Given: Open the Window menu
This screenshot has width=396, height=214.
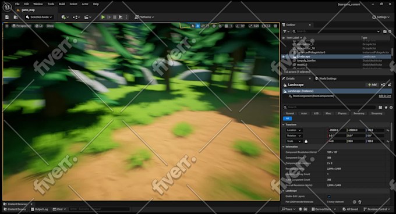Looking at the screenshot, I should click(38, 4).
